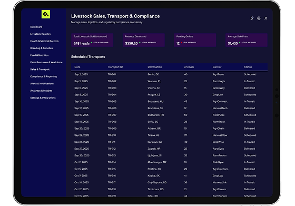
Task: Select transport row TR-905 to Budapest
Action: [x=169, y=101]
